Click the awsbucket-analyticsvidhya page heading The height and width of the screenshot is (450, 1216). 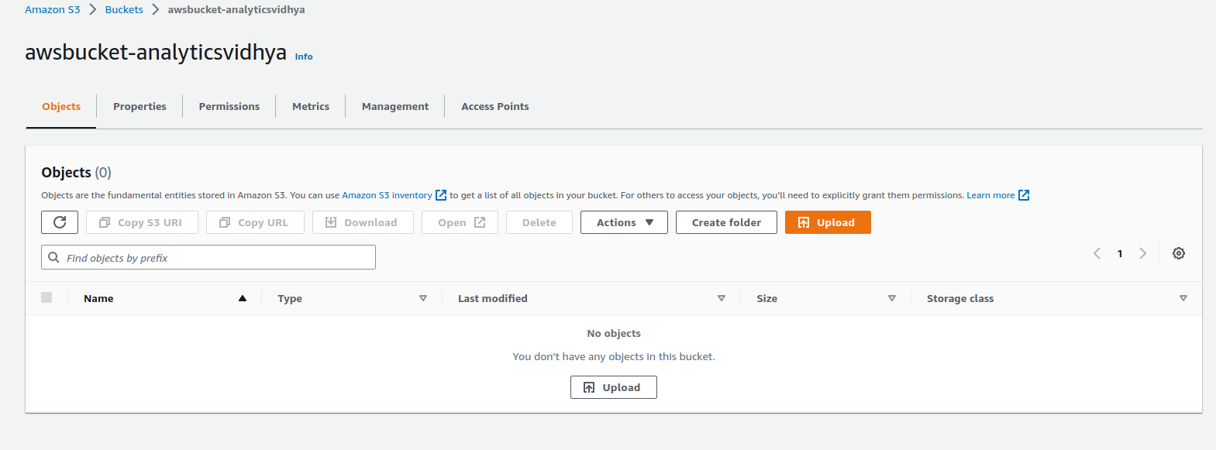156,52
